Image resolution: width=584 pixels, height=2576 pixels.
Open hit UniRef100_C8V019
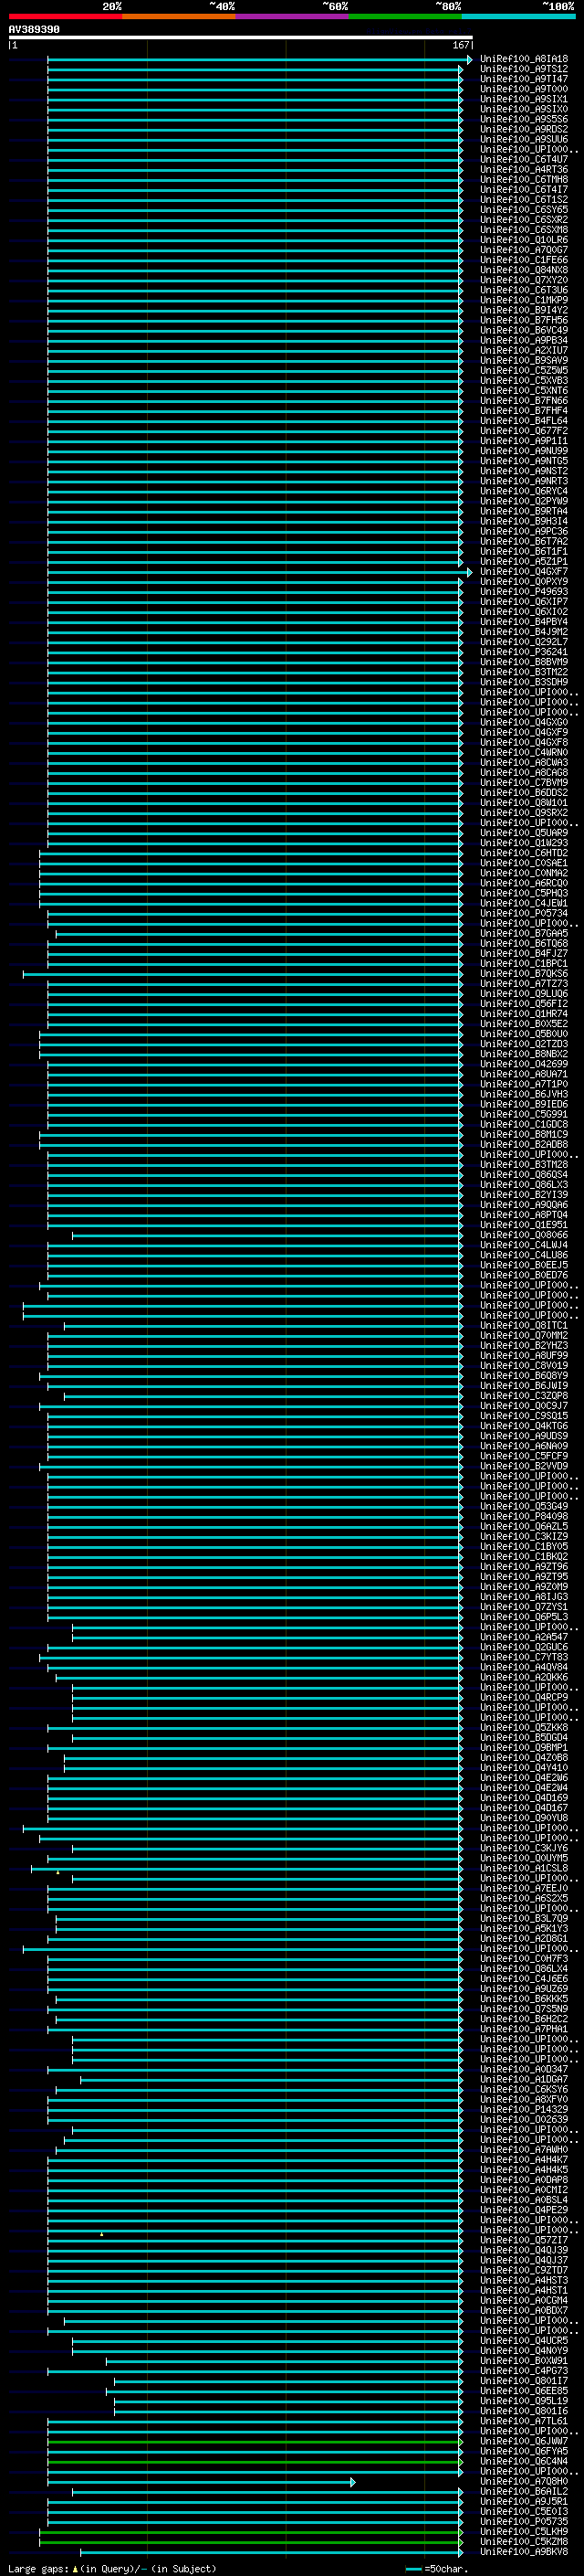coord(523,1365)
